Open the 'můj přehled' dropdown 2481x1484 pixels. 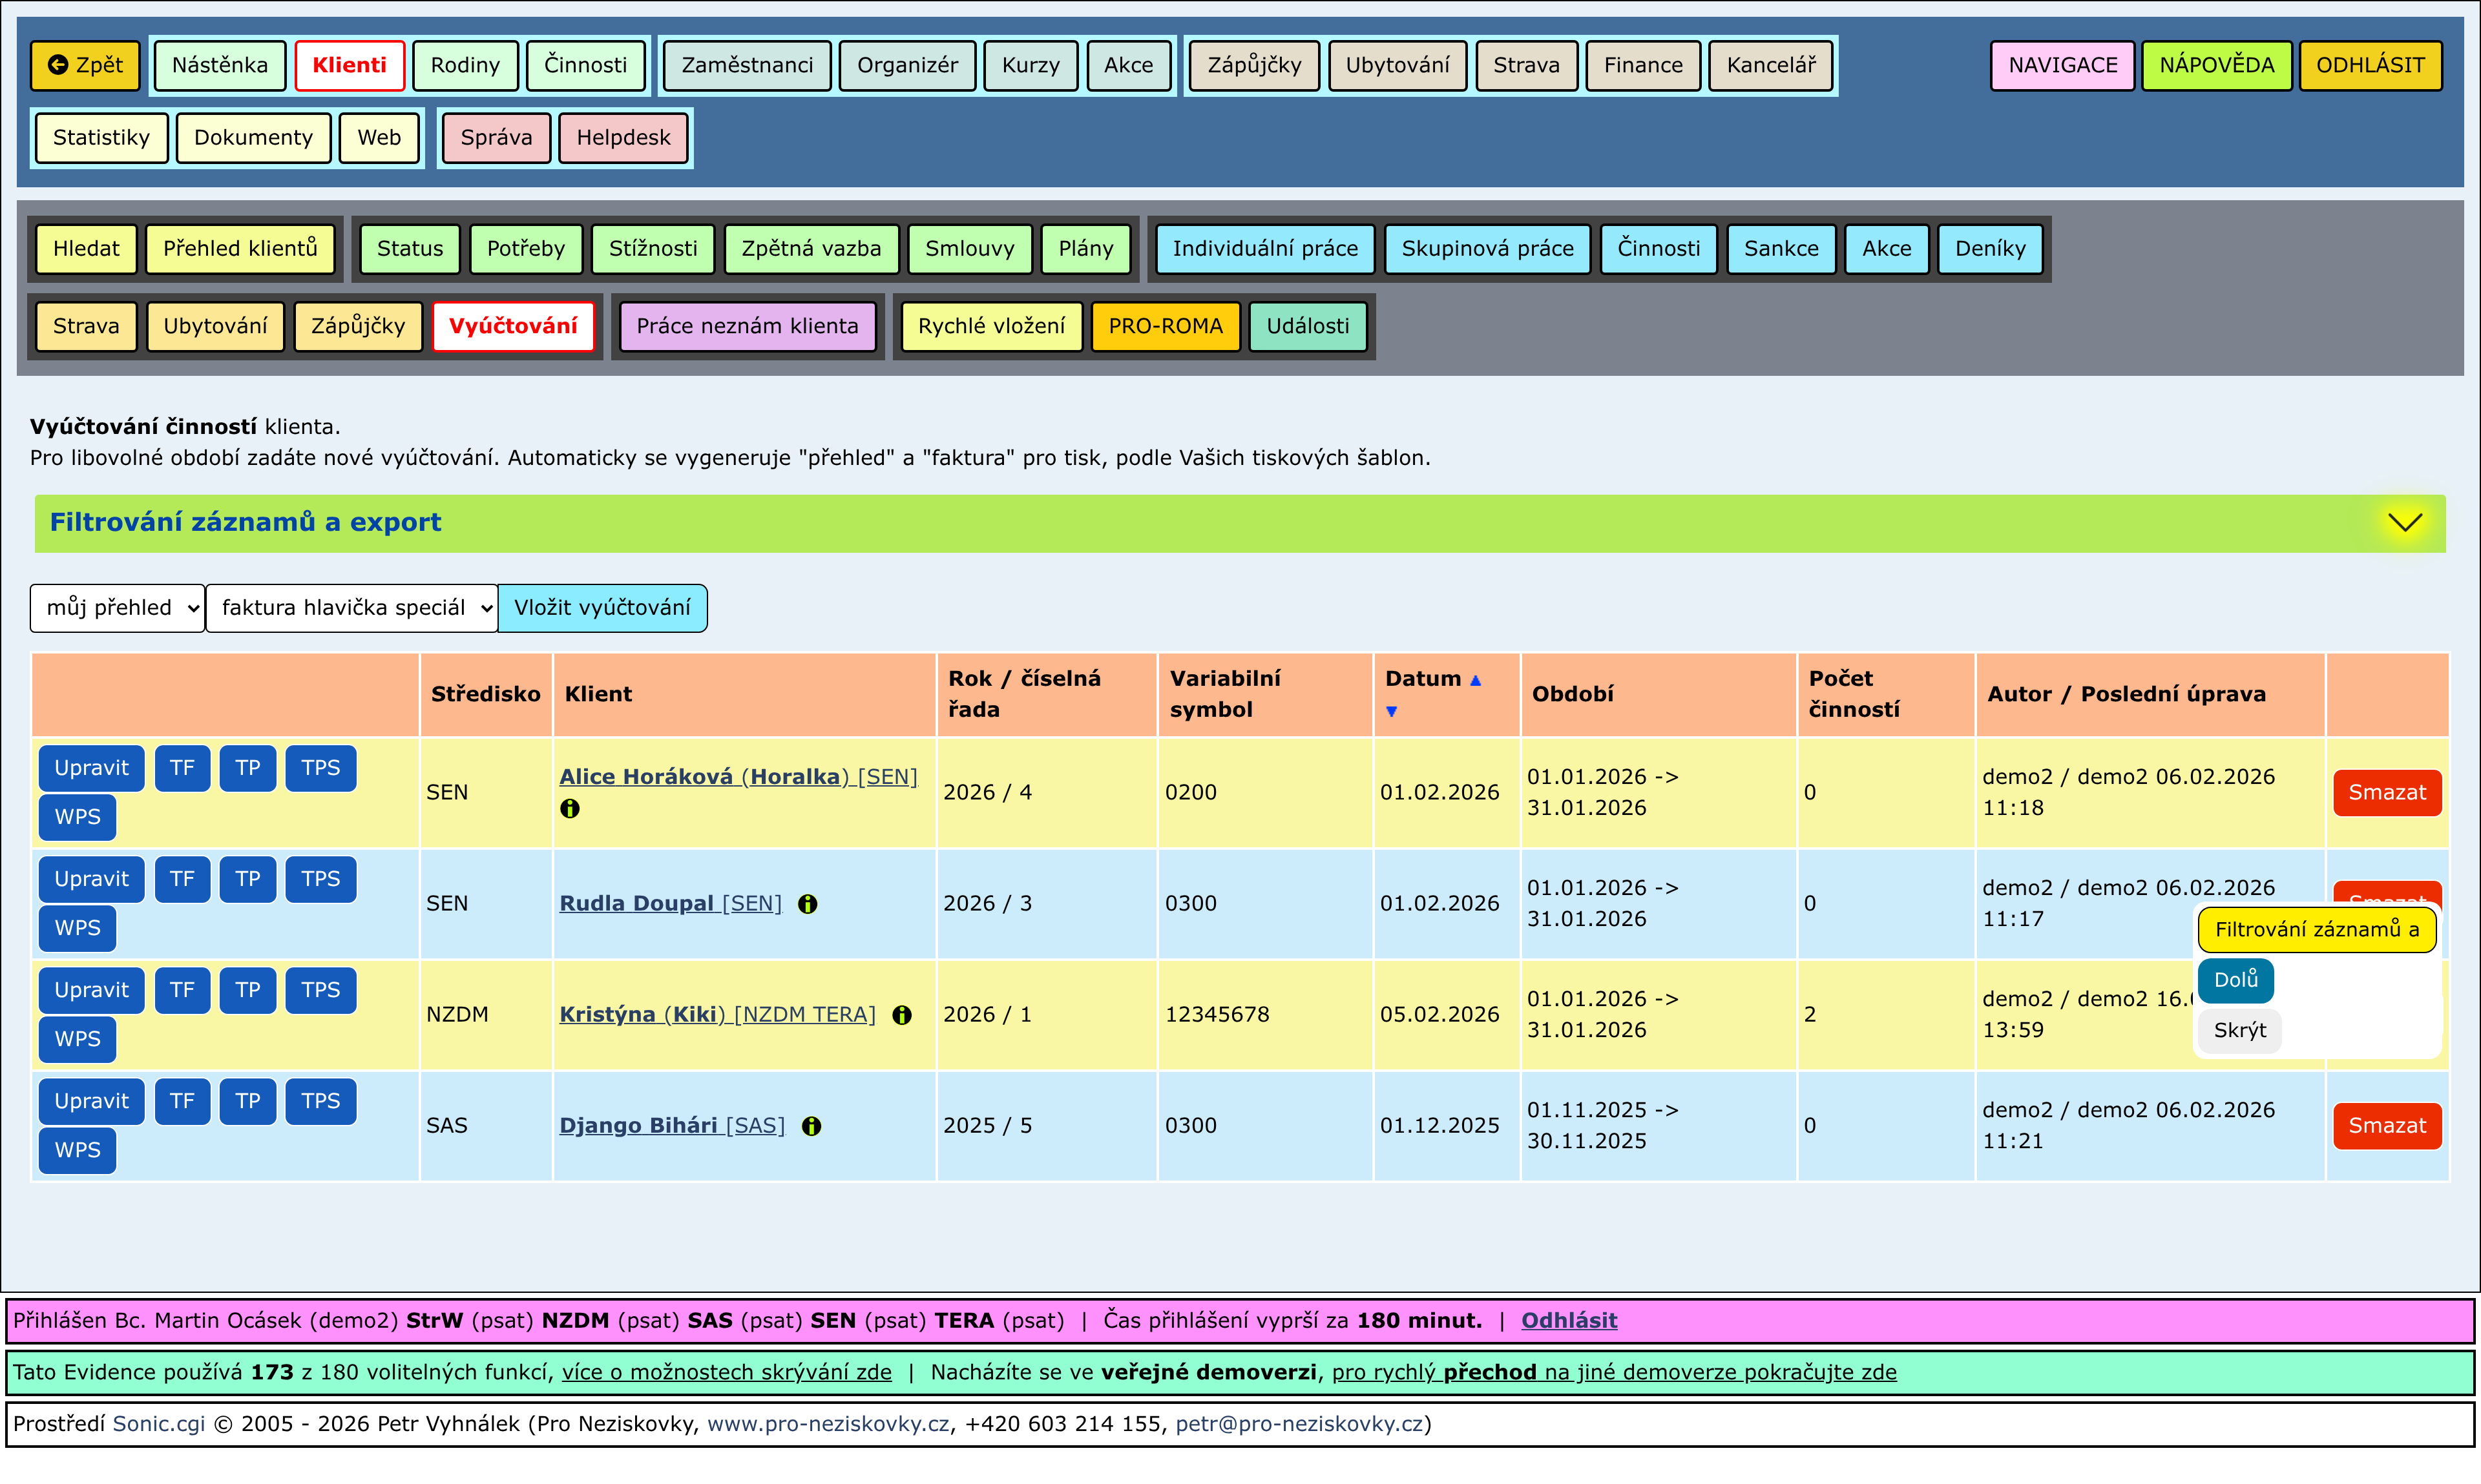click(117, 608)
